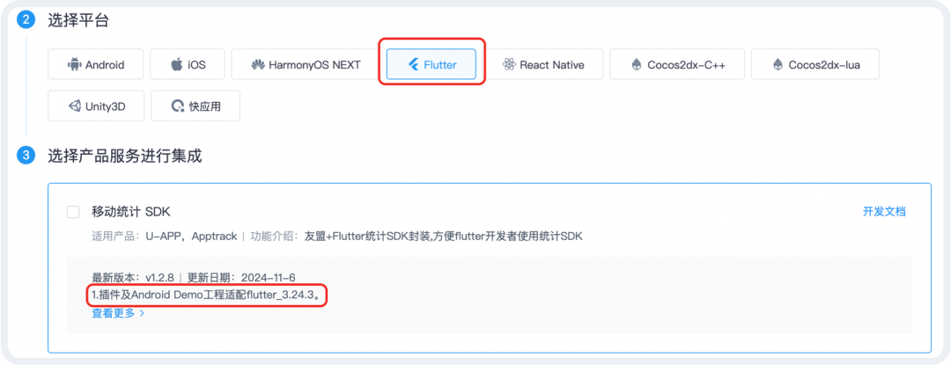Select HarmonyOS NEXT platform
The height and width of the screenshot is (365, 951).
tap(306, 64)
